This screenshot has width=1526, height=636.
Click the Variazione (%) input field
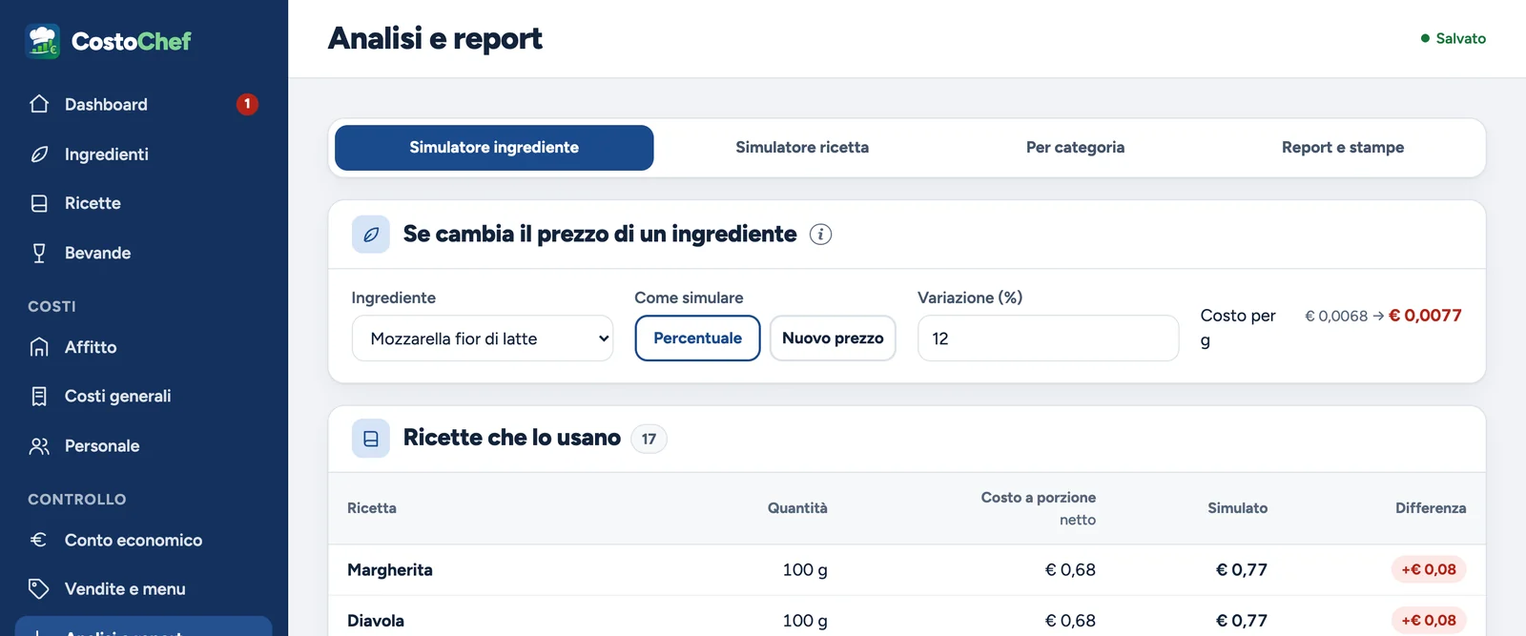1048,339
